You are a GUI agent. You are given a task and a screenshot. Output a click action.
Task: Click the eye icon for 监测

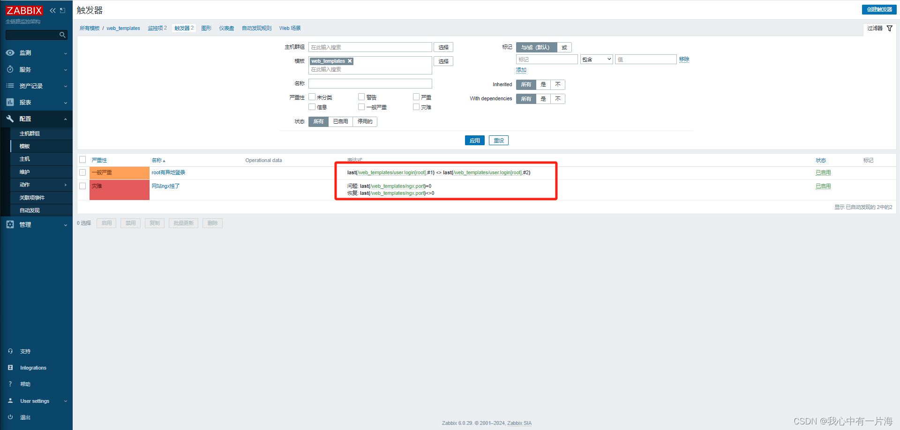point(10,53)
